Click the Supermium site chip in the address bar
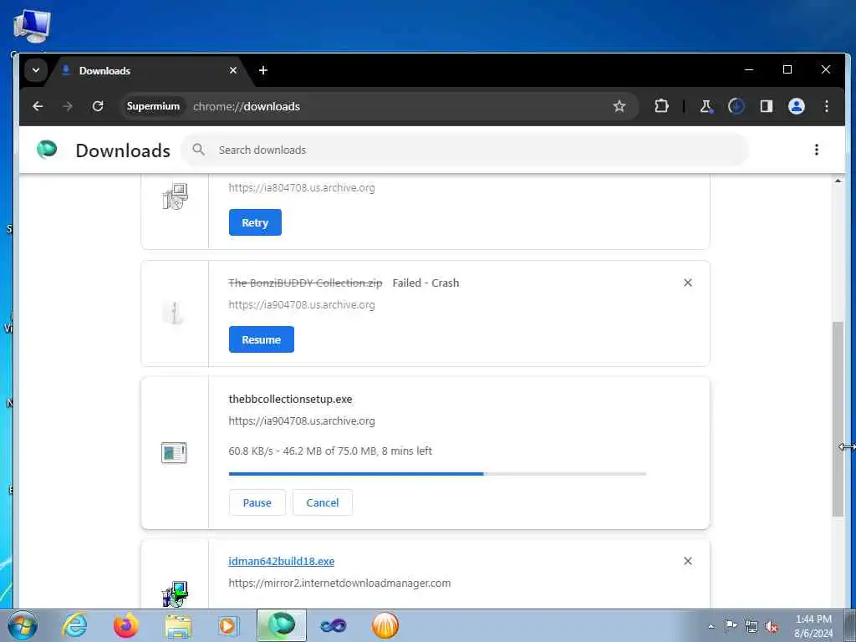The width and height of the screenshot is (856, 642). [x=153, y=106]
